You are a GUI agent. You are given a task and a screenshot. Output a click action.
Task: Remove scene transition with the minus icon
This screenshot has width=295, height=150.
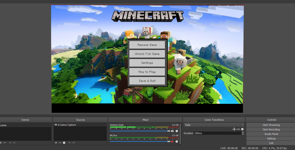coord(238,129)
